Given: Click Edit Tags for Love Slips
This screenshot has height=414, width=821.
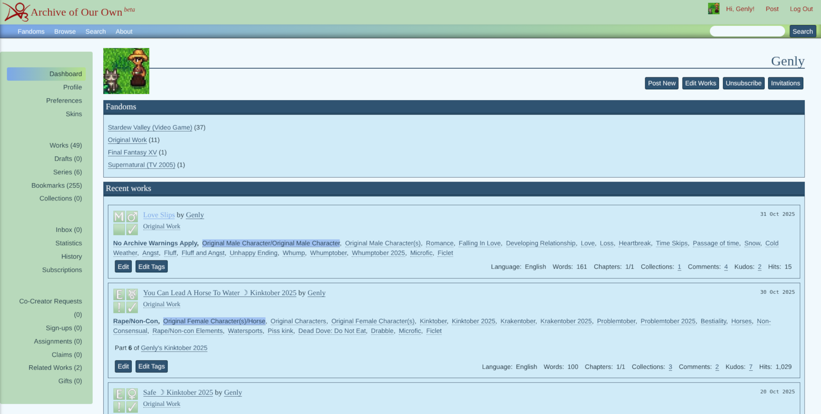Looking at the screenshot, I should [x=151, y=266].
